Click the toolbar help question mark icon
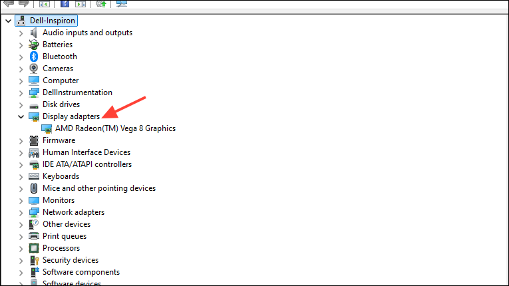The width and height of the screenshot is (509, 286). pyautogui.click(x=65, y=3)
